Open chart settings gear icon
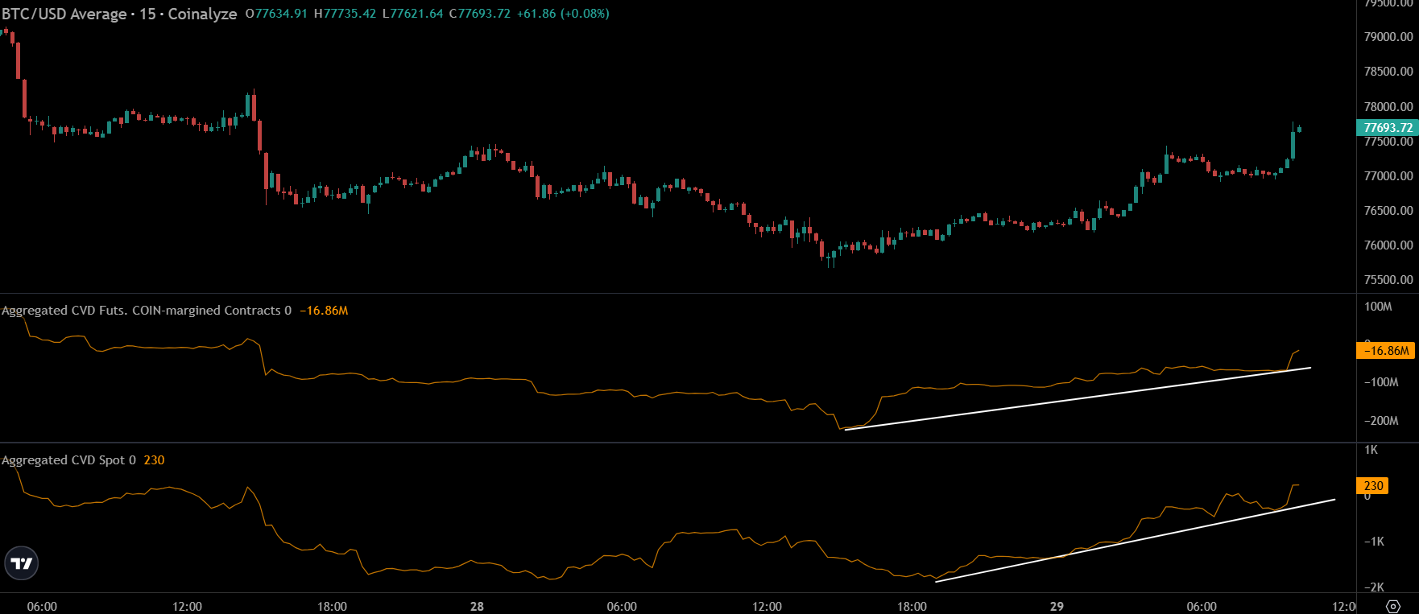The width and height of the screenshot is (1419, 614). [x=1393, y=607]
